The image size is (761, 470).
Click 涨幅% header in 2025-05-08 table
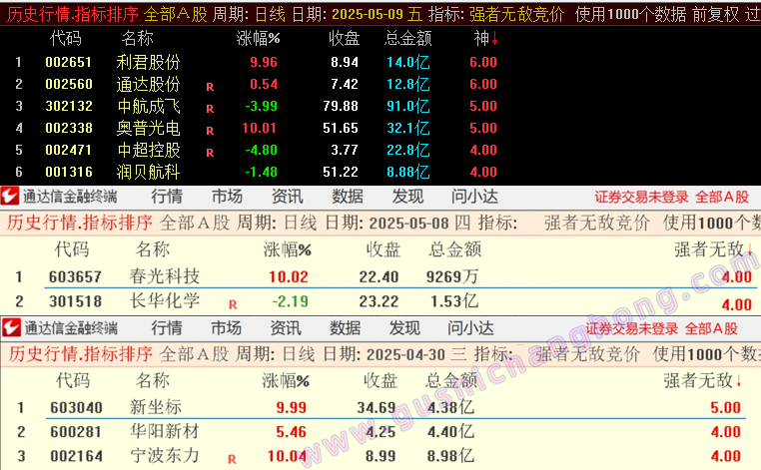tap(287, 249)
